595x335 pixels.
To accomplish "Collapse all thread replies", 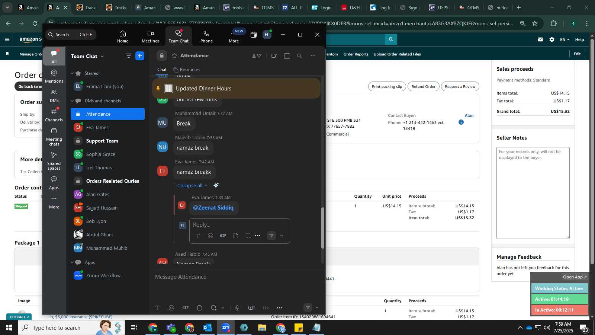I will coord(192,185).
